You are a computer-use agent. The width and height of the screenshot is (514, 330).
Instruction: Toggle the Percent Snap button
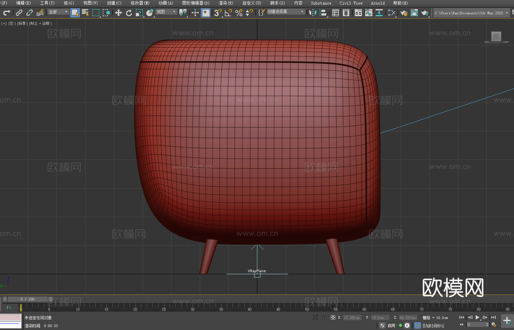(239, 13)
